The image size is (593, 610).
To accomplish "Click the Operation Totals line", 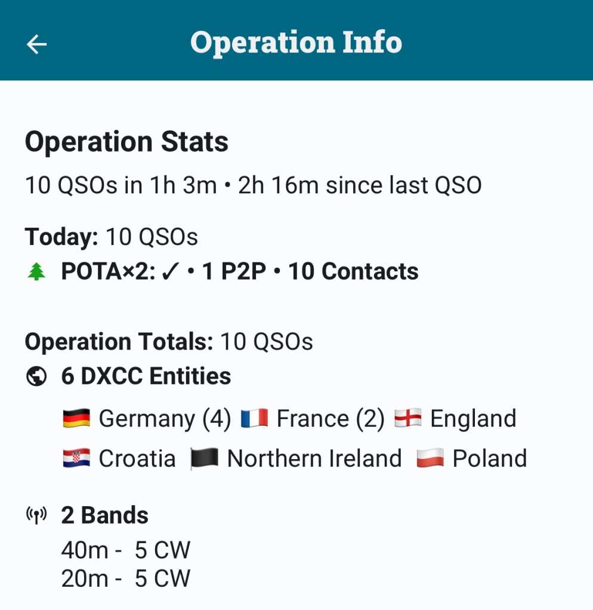I will (x=169, y=342).
